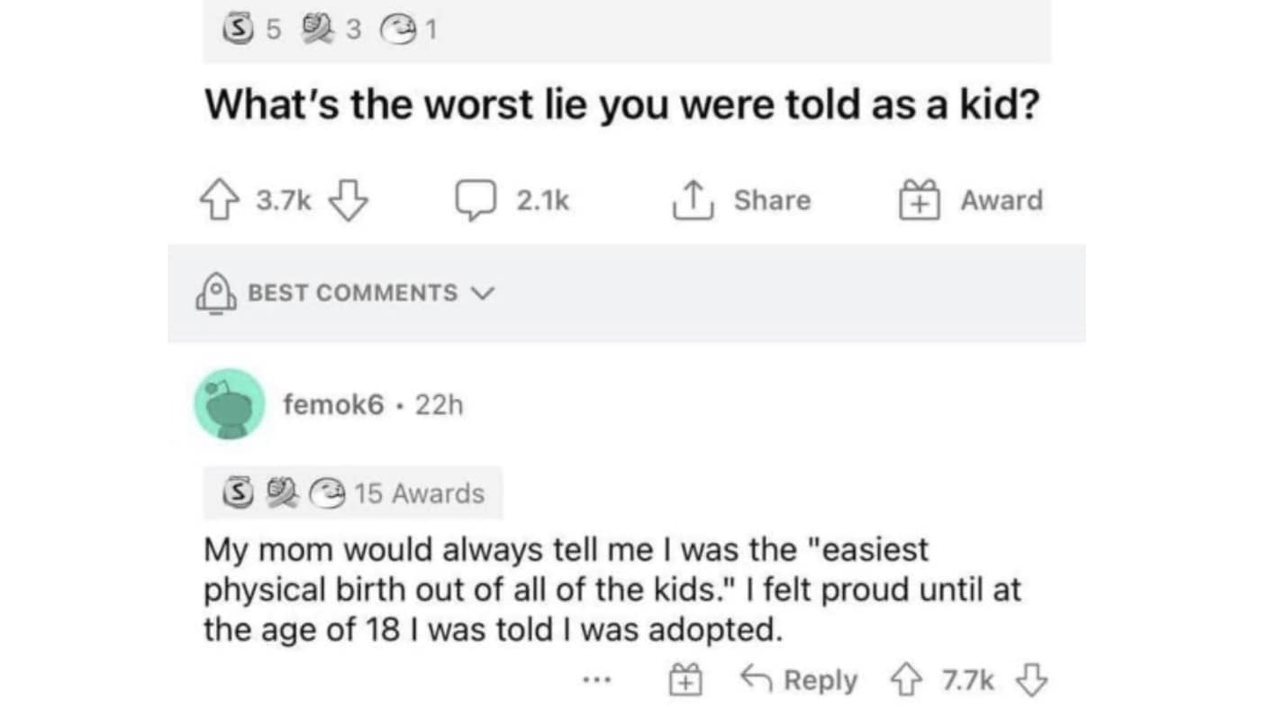Viewport: 1288px width, 706px height.
Task: Click the rocket sort icon
Action: (x=215, y=294)
